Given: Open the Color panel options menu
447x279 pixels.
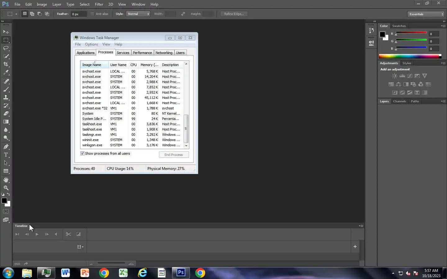Looking at the screenshot, I should coord(443,26).
